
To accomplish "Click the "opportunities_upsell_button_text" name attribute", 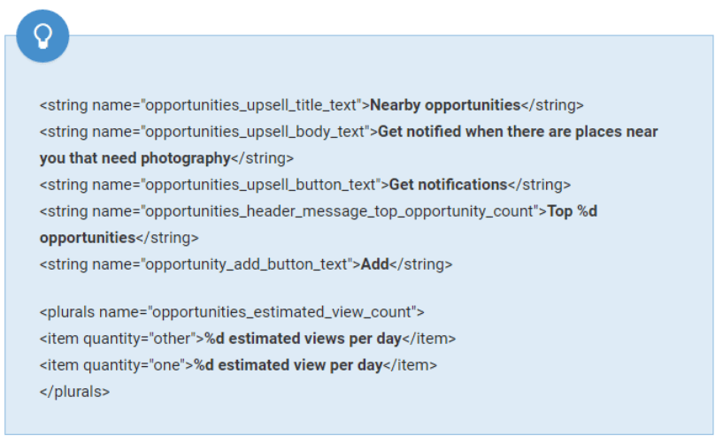I will coord(262,185).
